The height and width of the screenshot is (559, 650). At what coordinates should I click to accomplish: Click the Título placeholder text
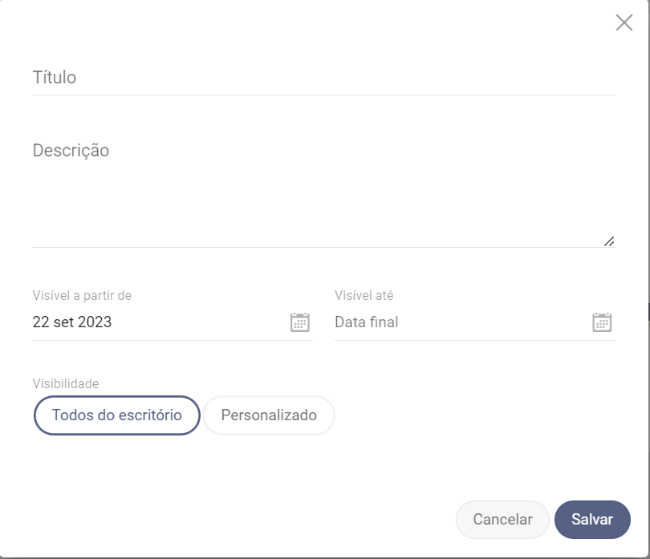tap(55, 78)
